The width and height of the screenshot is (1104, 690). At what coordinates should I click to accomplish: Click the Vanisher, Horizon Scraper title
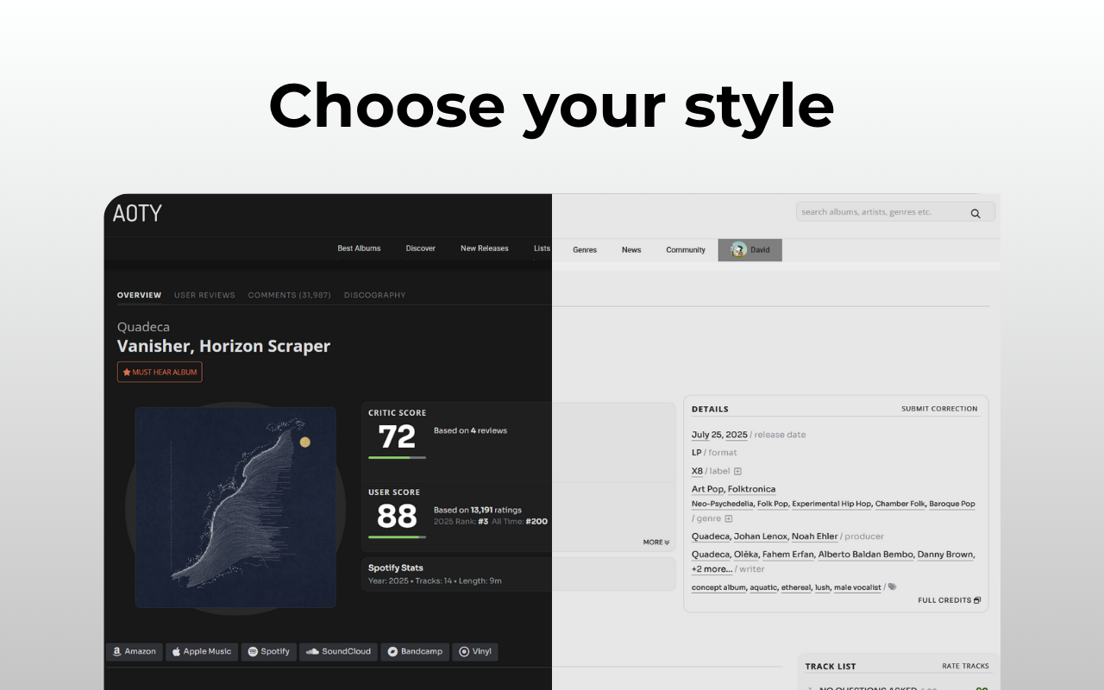point(223,346)
